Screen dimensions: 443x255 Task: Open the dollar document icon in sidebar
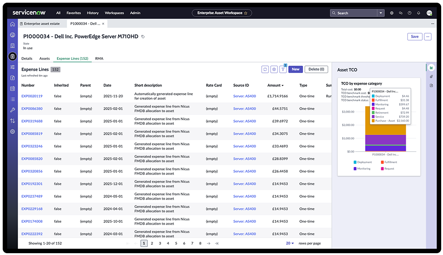coord(13,78)
